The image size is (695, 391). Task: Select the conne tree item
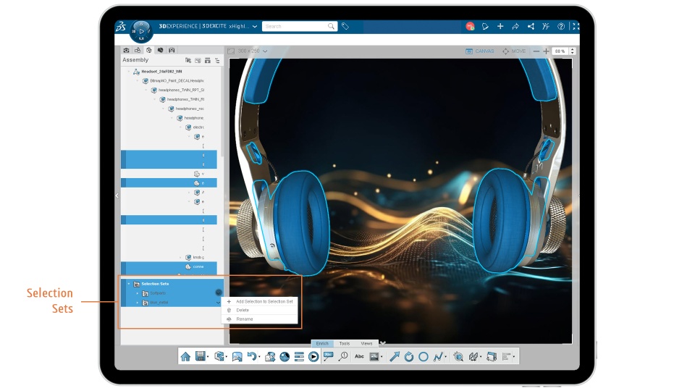[198, 267]
